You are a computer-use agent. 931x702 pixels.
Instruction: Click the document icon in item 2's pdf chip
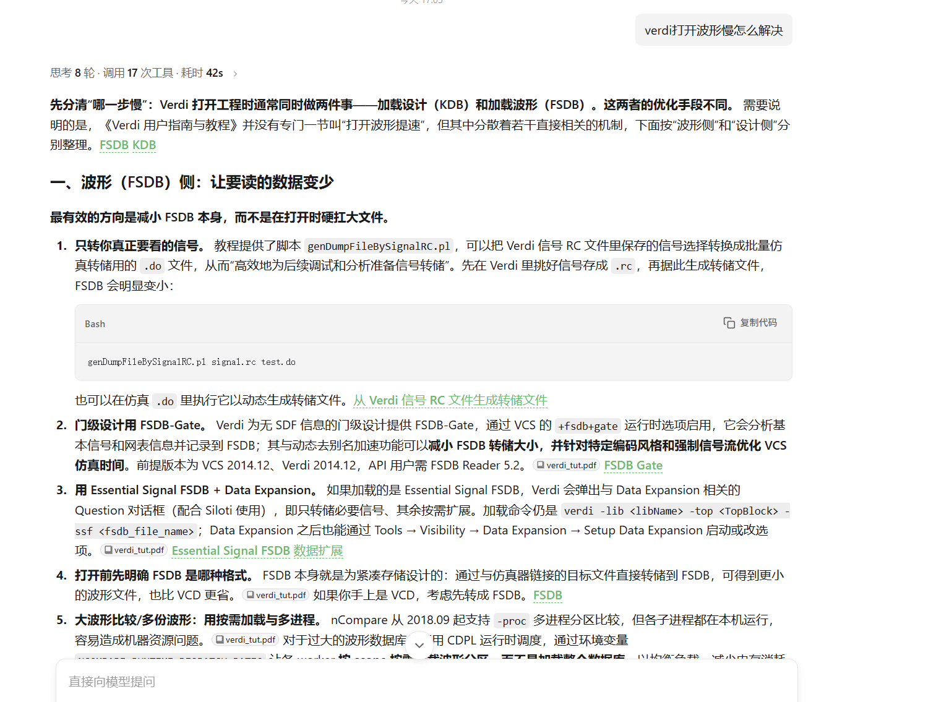point(541,465)
